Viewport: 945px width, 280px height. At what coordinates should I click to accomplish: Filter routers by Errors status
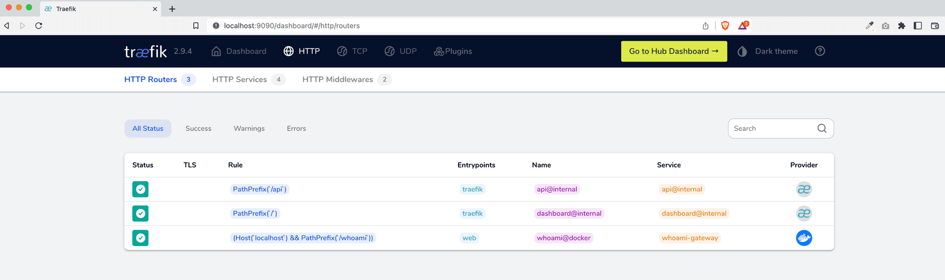click(296, 128)
